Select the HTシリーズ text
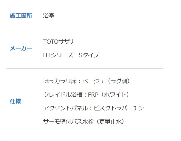 [58, 55]
